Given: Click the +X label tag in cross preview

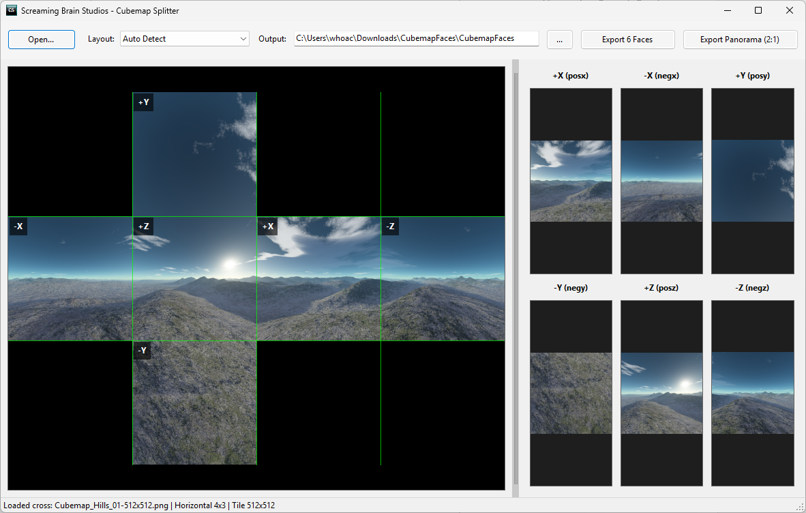Looking at the screenshot, I should click(x=267, y=226).
